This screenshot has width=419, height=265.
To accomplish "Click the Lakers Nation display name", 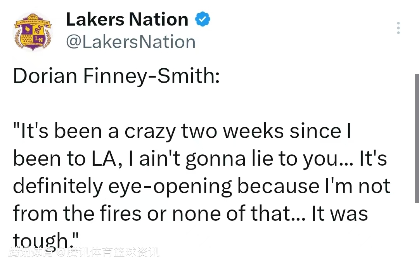I will point(127,19).
